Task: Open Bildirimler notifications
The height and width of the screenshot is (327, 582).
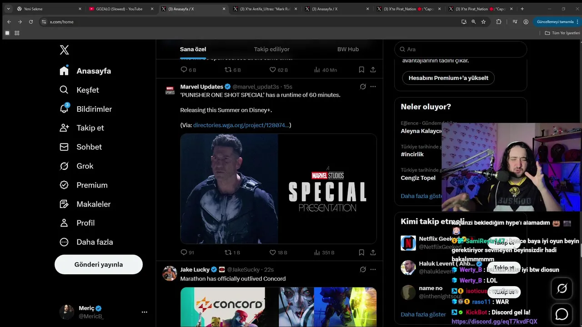Action: [x=85, y=109]
